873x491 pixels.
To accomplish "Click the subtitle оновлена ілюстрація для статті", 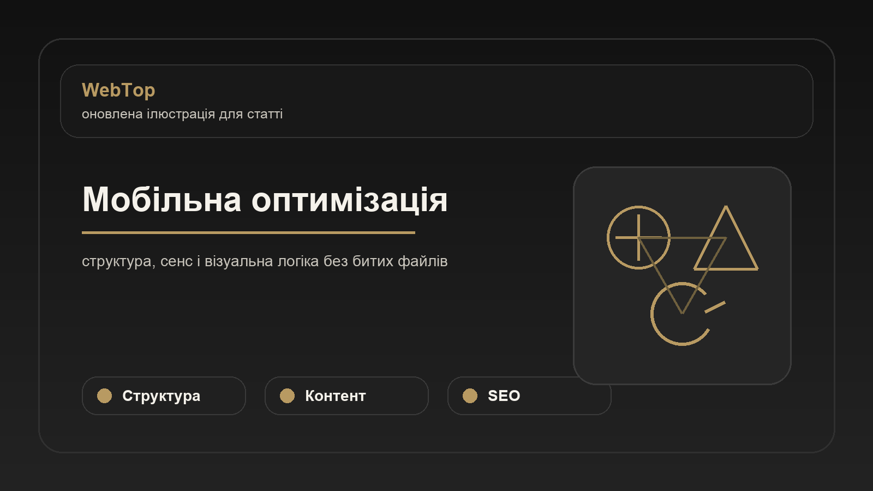I will (182, 114).
